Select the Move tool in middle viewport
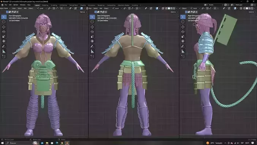This screenshot has width=257, height=145. click(x=92, y=27)
